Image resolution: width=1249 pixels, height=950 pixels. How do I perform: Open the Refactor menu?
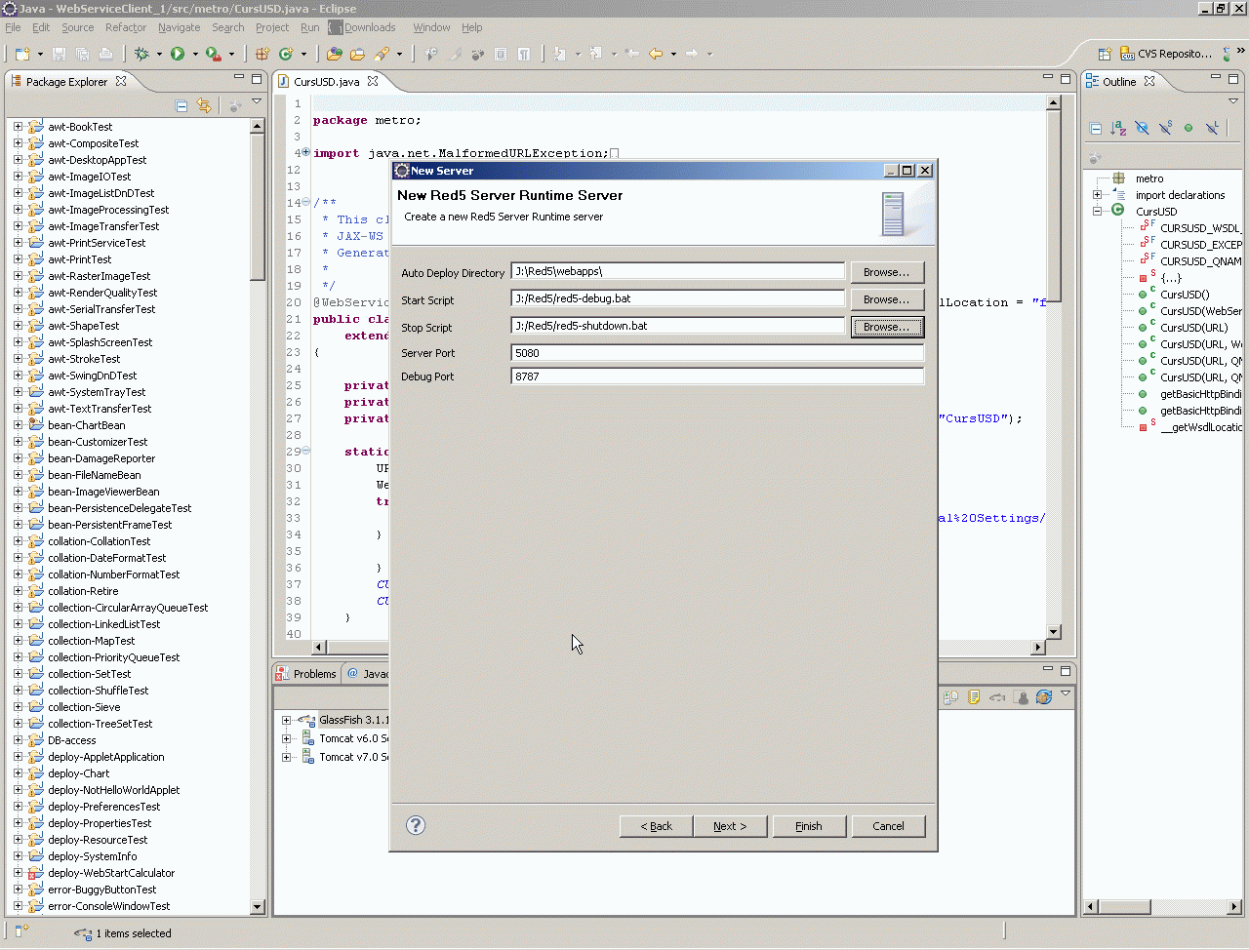pos(125,27)
